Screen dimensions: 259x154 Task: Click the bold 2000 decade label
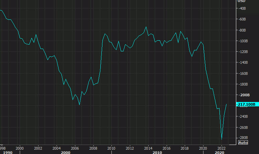click(x=66, y=152)
